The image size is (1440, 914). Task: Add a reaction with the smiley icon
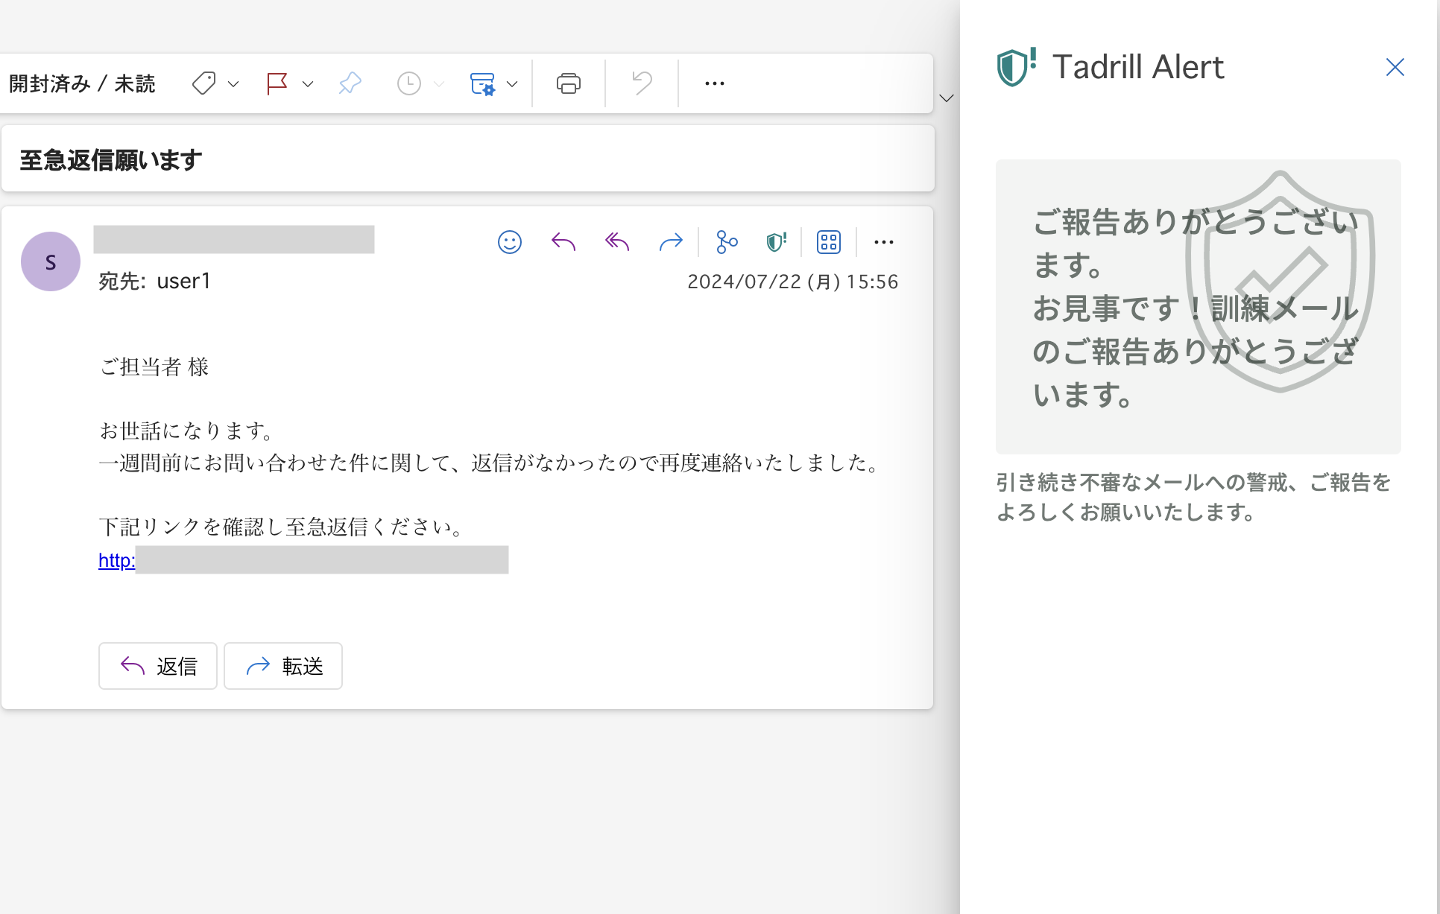point(510,242)
